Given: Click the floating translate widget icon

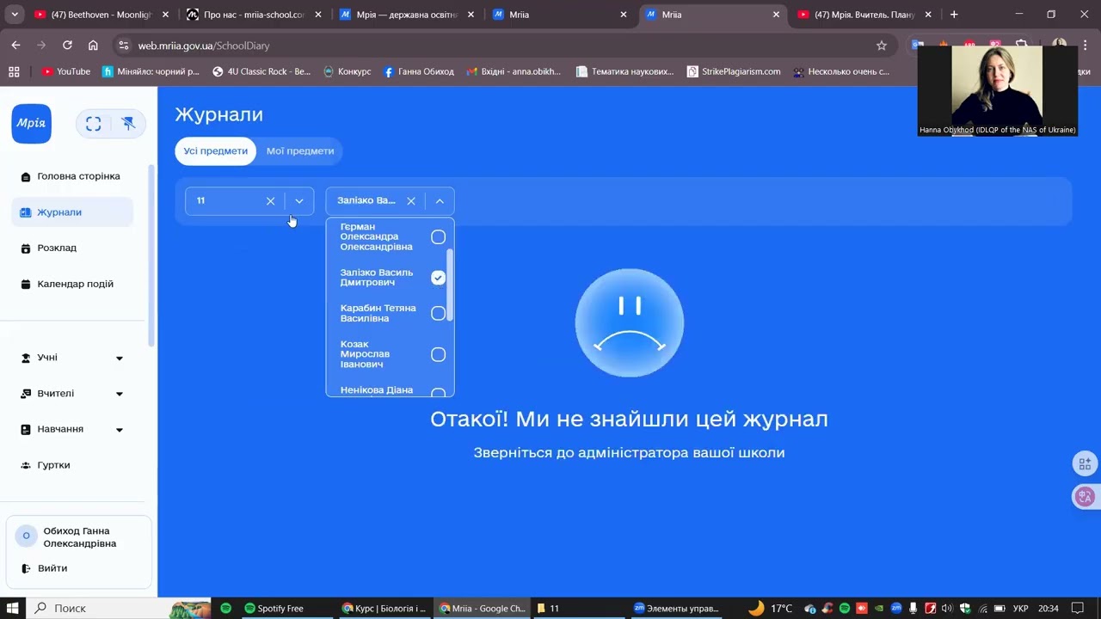Looking at the screenshot, I should [x=1085, y=496].
